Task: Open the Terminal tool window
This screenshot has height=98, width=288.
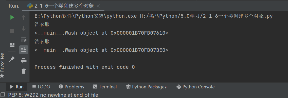Action: pos(105,87)
